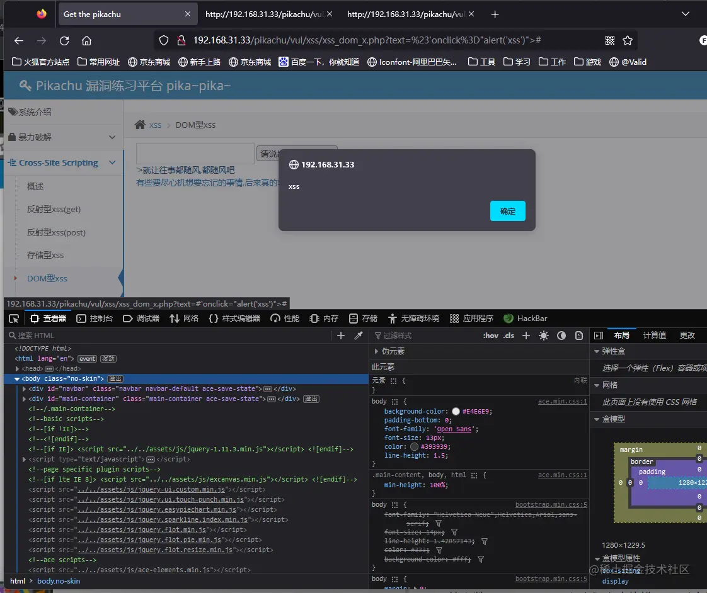List all tabs with the chevron
This screenshot has width=707, height=593.
[x=686, y=14]
